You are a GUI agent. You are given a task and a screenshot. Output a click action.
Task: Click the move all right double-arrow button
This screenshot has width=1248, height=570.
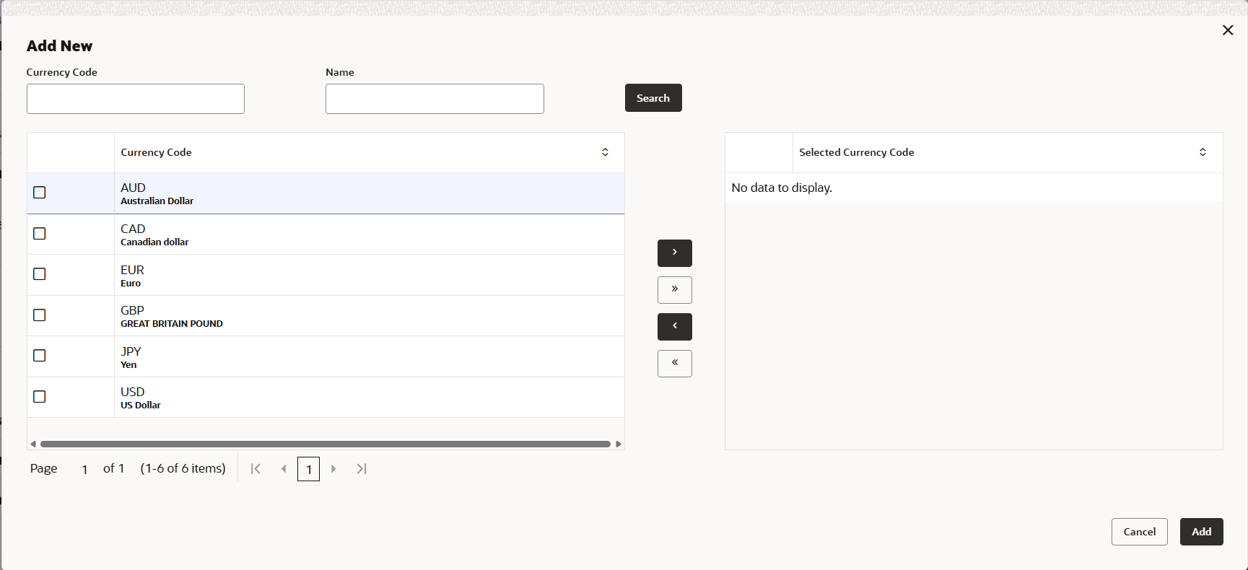click(x=675, y=290)
